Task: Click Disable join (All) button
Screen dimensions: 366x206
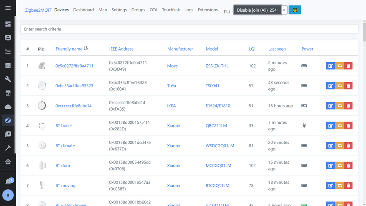Action: (x=257, y=10)
